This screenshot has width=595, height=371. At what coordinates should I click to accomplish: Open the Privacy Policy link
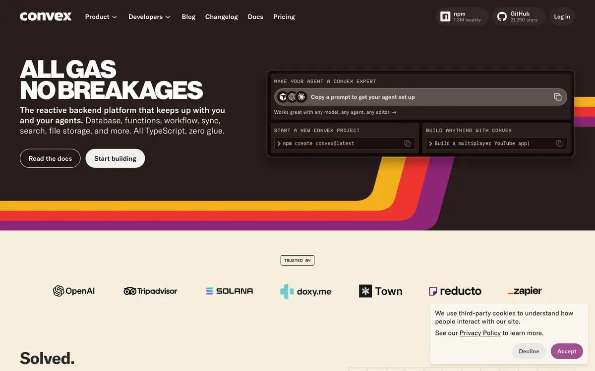[x=480, y=333]
